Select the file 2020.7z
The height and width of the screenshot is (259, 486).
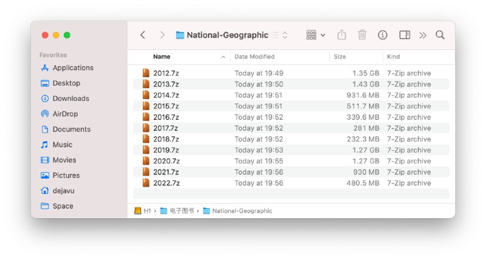(292, 161)
